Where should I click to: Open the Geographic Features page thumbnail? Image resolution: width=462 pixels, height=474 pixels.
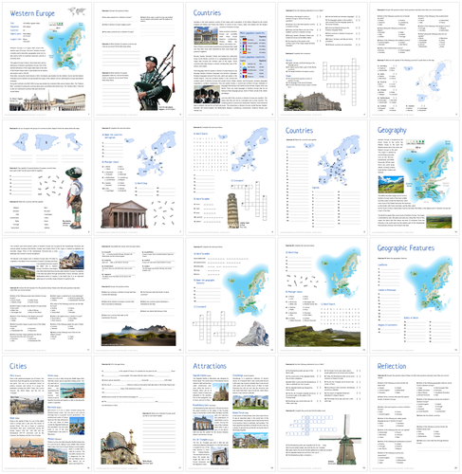click(x=415, y=296)
